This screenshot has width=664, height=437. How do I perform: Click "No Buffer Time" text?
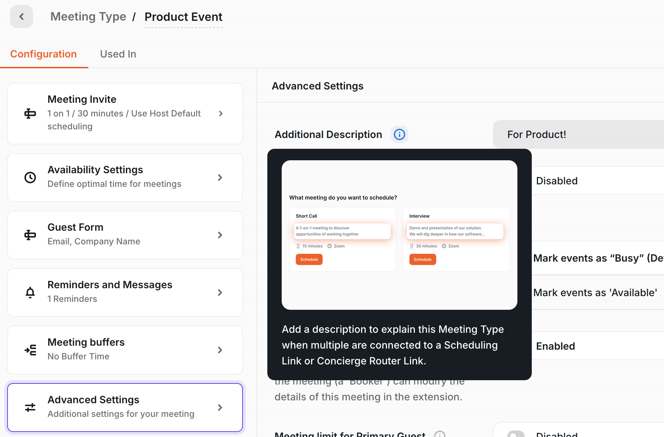pyautogui.click(x=78, y=356)
